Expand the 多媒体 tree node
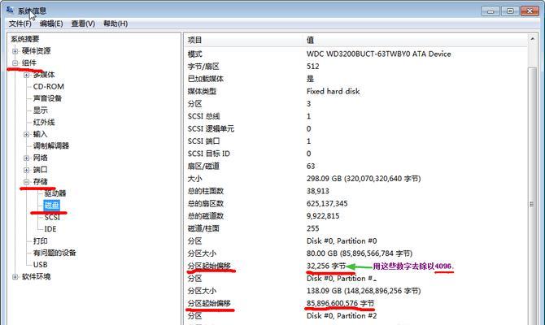545x325 pixels. tap(26, 75)
